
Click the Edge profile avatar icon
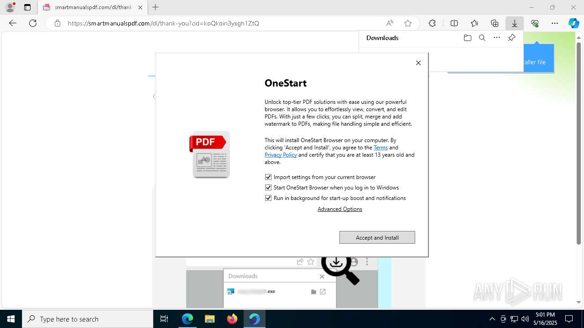click(10, 7)
